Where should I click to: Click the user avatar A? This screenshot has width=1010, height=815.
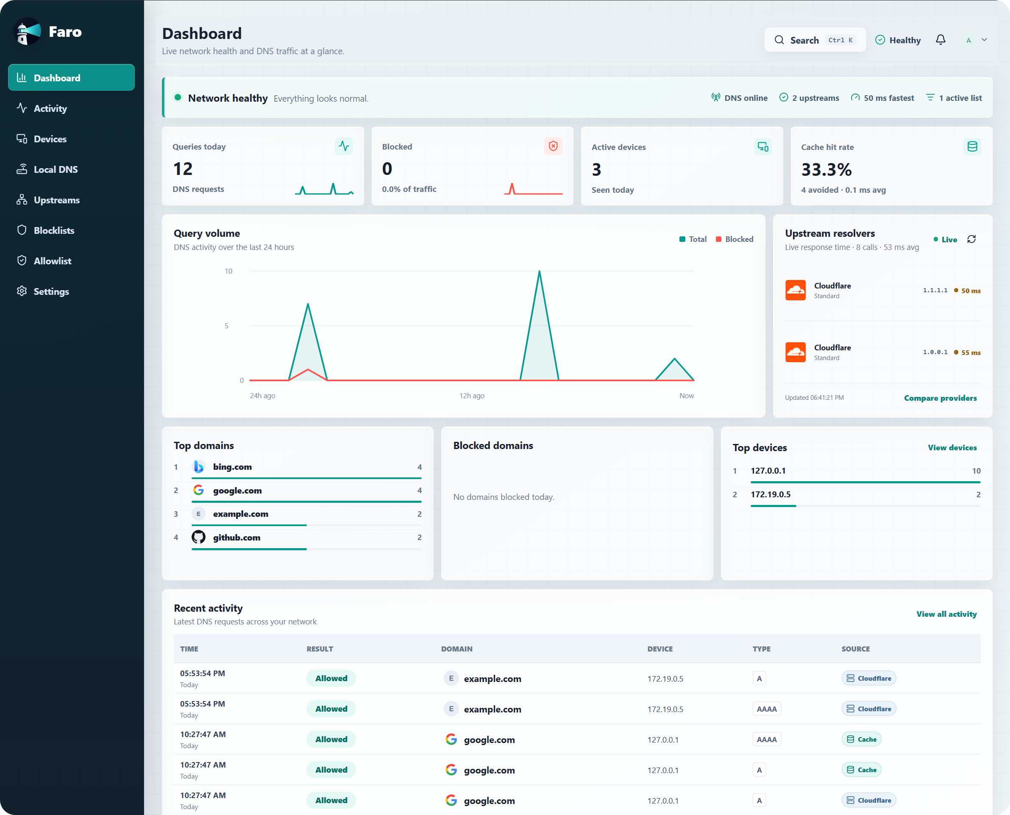968,40
